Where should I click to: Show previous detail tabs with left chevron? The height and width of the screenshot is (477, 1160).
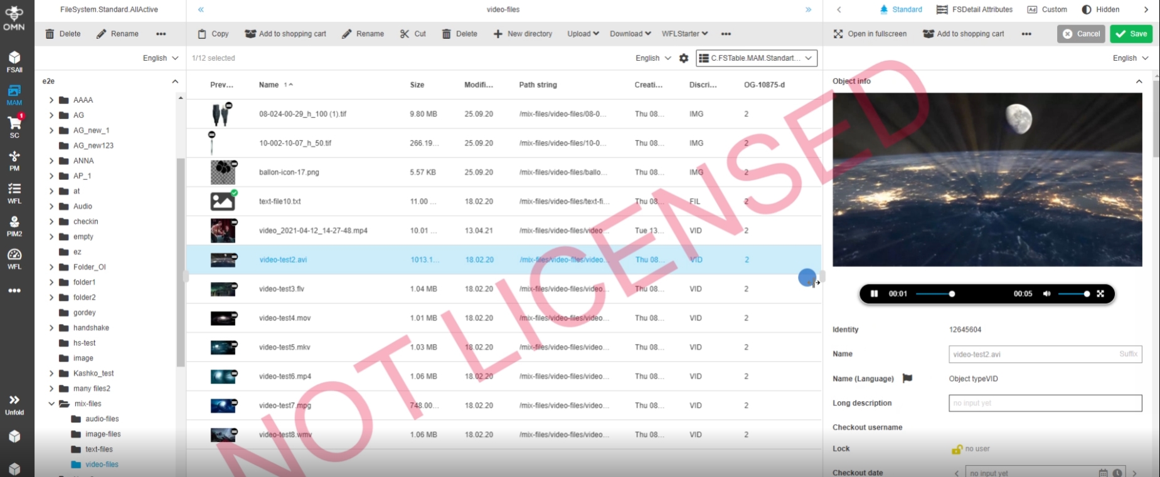tap(839, 9)
